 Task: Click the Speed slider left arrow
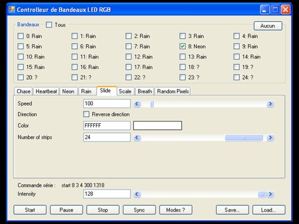point(137,104)
